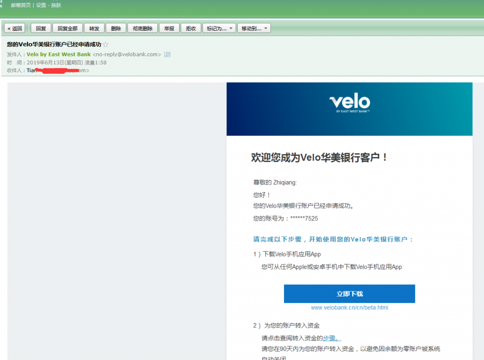This screenshot has width=484, height=360.
Task: Open the 设置 link
Action: click(x=41, y=5)
